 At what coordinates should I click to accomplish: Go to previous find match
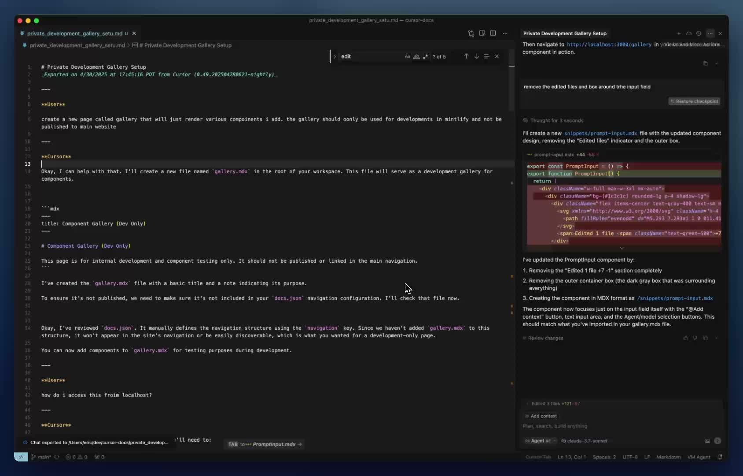coord(467,56)
